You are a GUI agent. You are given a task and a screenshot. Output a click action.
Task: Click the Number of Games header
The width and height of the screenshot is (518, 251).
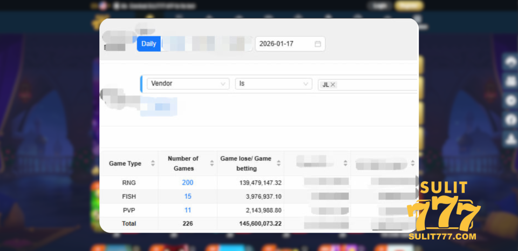pyautogui.click(x=183, y=163)
